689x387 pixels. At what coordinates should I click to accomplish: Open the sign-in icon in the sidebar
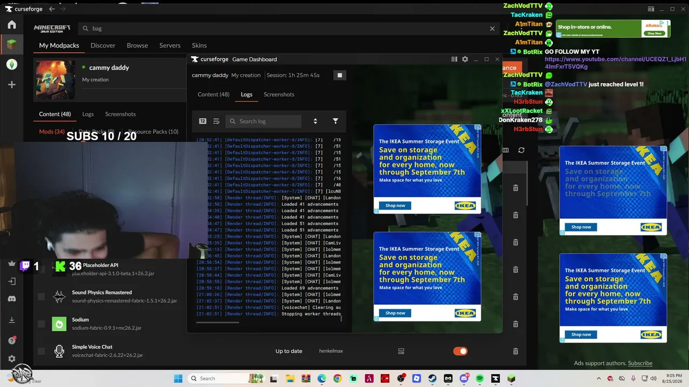point(12,281)
